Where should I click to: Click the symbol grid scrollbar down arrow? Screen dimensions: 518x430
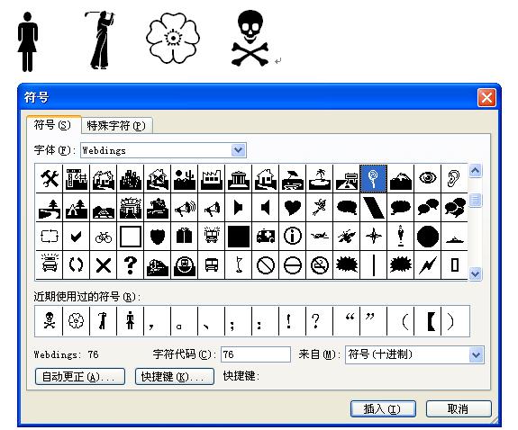point(475,273)
